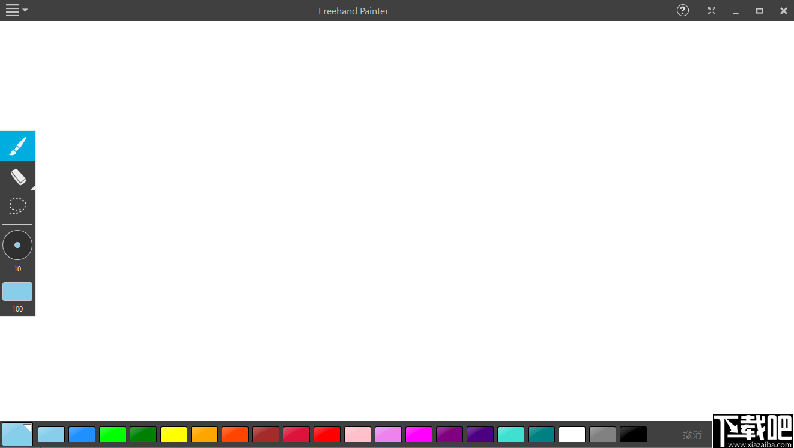Pick the brown palette swatch
Image resolution: width=794 pixels, height=448 pixels.
click(266, 434)
